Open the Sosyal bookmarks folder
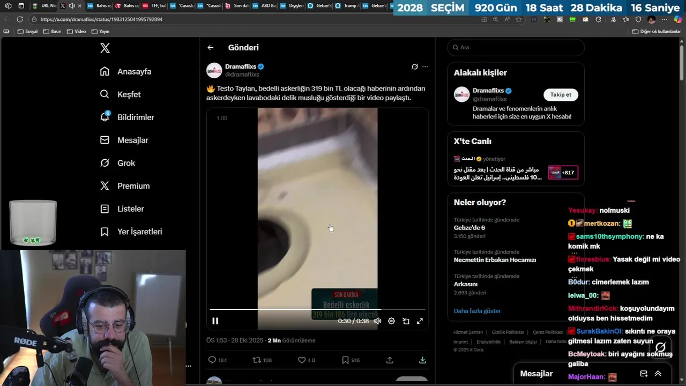 click(x=27, y=32)
